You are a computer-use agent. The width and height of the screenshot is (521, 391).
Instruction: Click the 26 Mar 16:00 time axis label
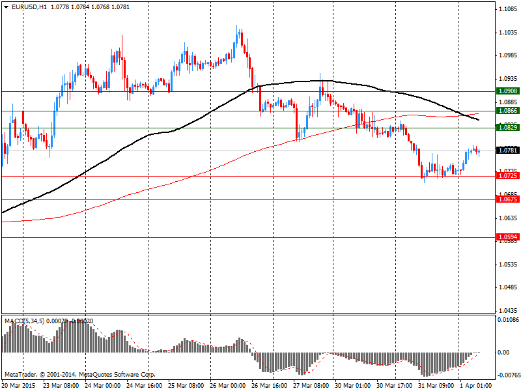[x=270, y=386]
